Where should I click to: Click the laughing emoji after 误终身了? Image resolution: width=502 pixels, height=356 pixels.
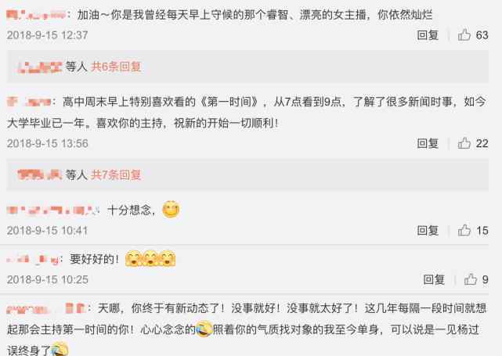coord(60,349)
